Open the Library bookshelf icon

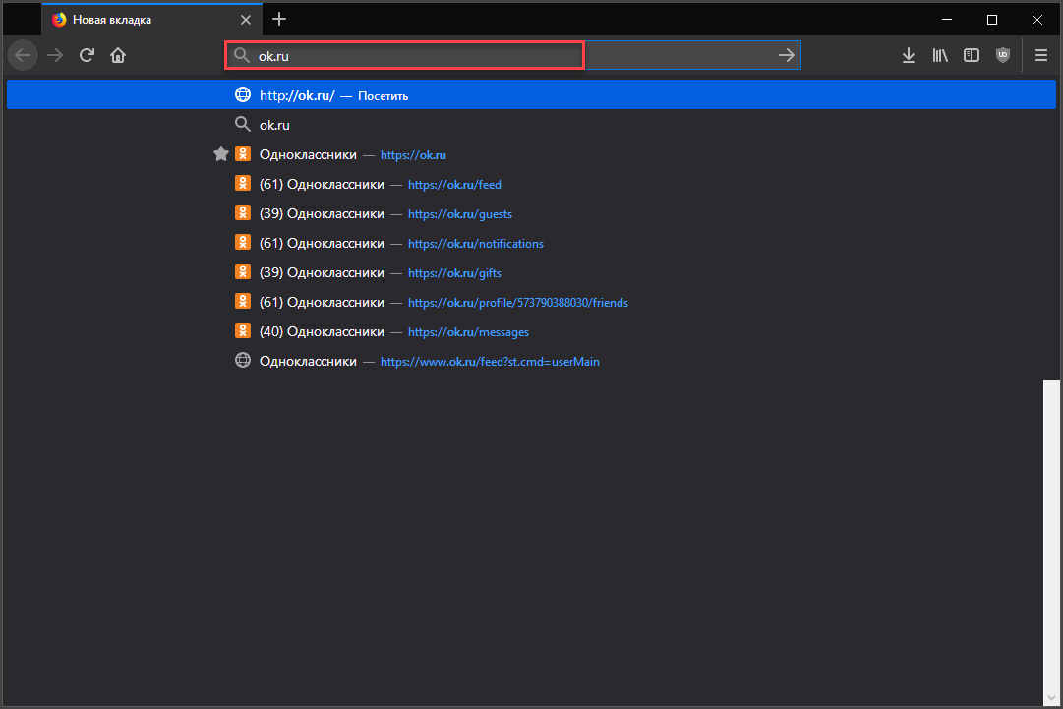[939, 56]
